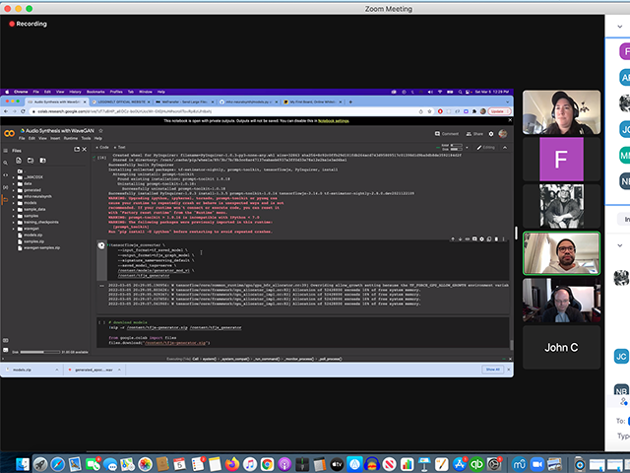This screenshot has width=630, height=473.
Task: Toggle the table of contents sidebar
Action: [x=6, y=151]
